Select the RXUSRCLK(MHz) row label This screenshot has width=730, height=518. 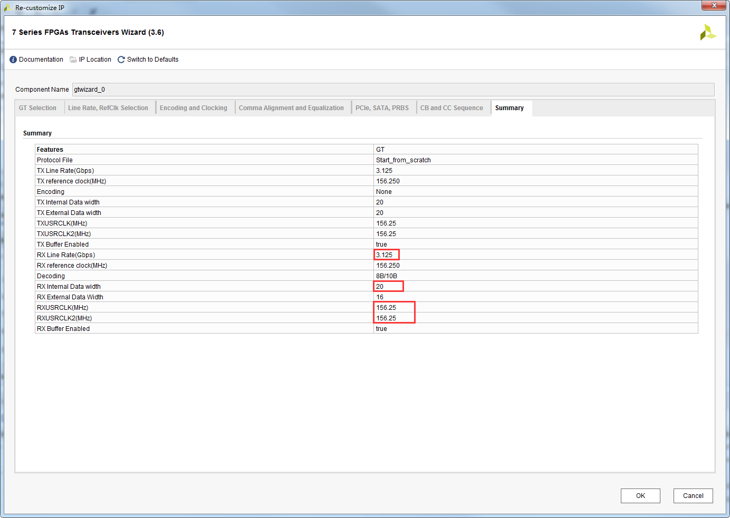coord(62,308)
